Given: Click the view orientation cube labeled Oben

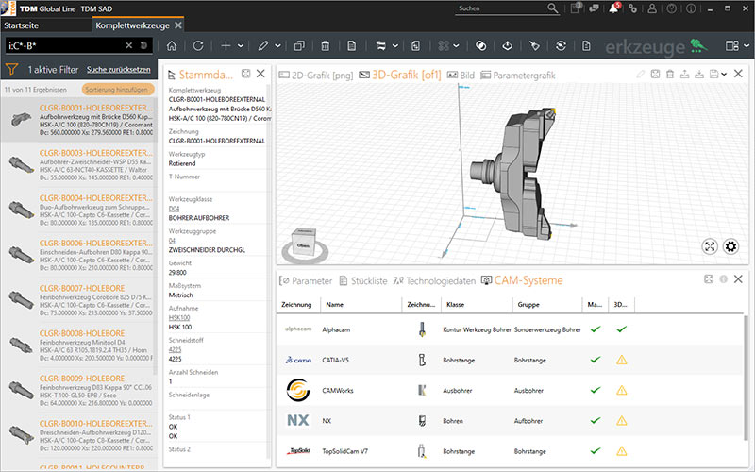Looking at the screenshot, I should coord(304,243).
